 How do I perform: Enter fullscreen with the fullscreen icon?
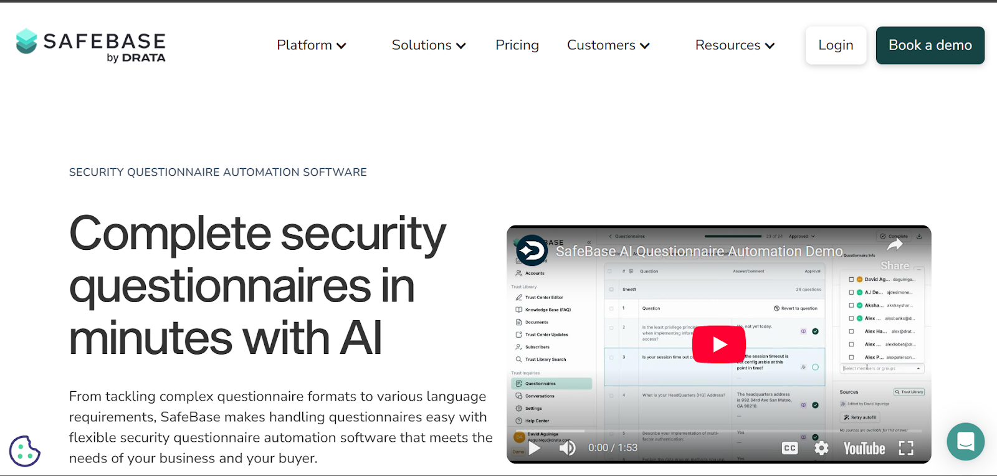pos(906,448)
